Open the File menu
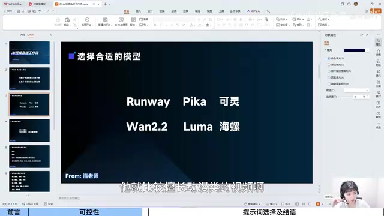 click(x=8, y=11)
